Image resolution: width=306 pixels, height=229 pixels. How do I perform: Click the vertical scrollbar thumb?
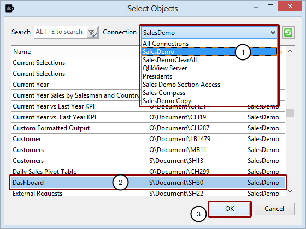click(x=290, y=113)
